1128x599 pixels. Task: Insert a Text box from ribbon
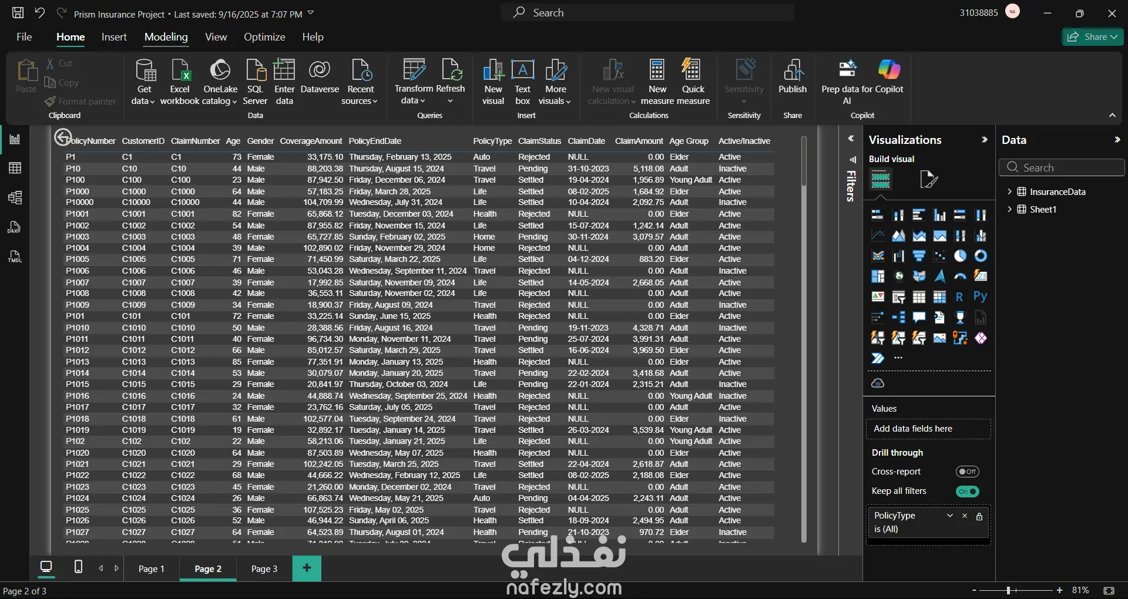[523, 81]
